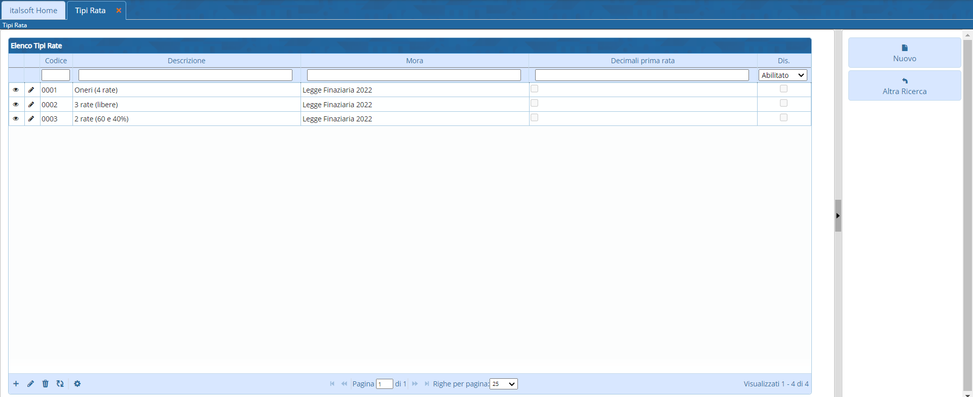Switch to italsoft Home tab

coord(33,11)
